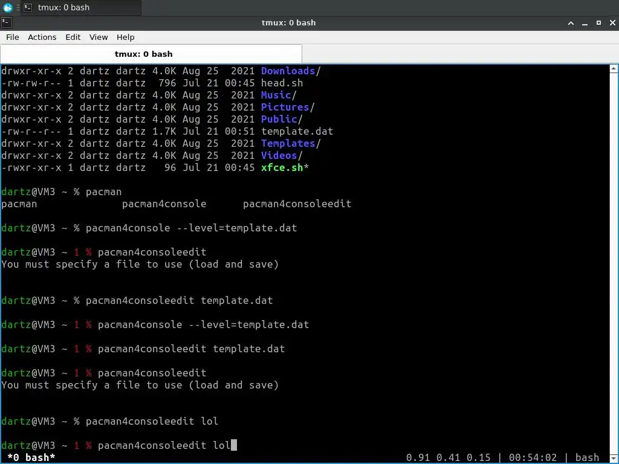The width and height of the screenshot is (619, 464).
Task: Click the roll-up window arrow button
Action: [x=571, y=23]
